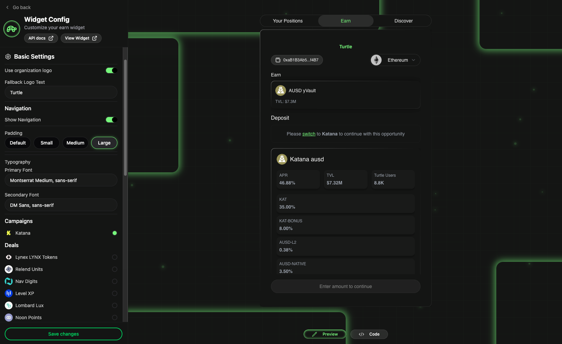Switch to Your Positions tab
Viewport: 562px width, 344px height.
[x=288, y=21]
